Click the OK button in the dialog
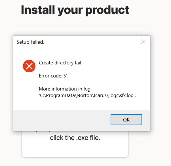The height and width of the screenshot is (166, 171). (x=126, y=120)
